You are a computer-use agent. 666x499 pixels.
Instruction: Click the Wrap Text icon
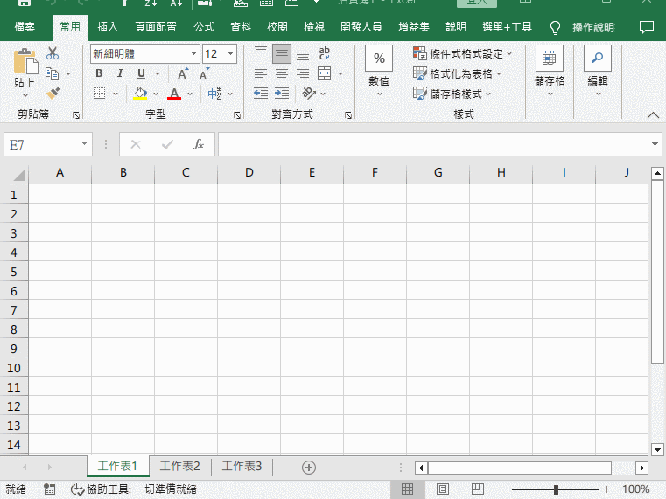325,53
